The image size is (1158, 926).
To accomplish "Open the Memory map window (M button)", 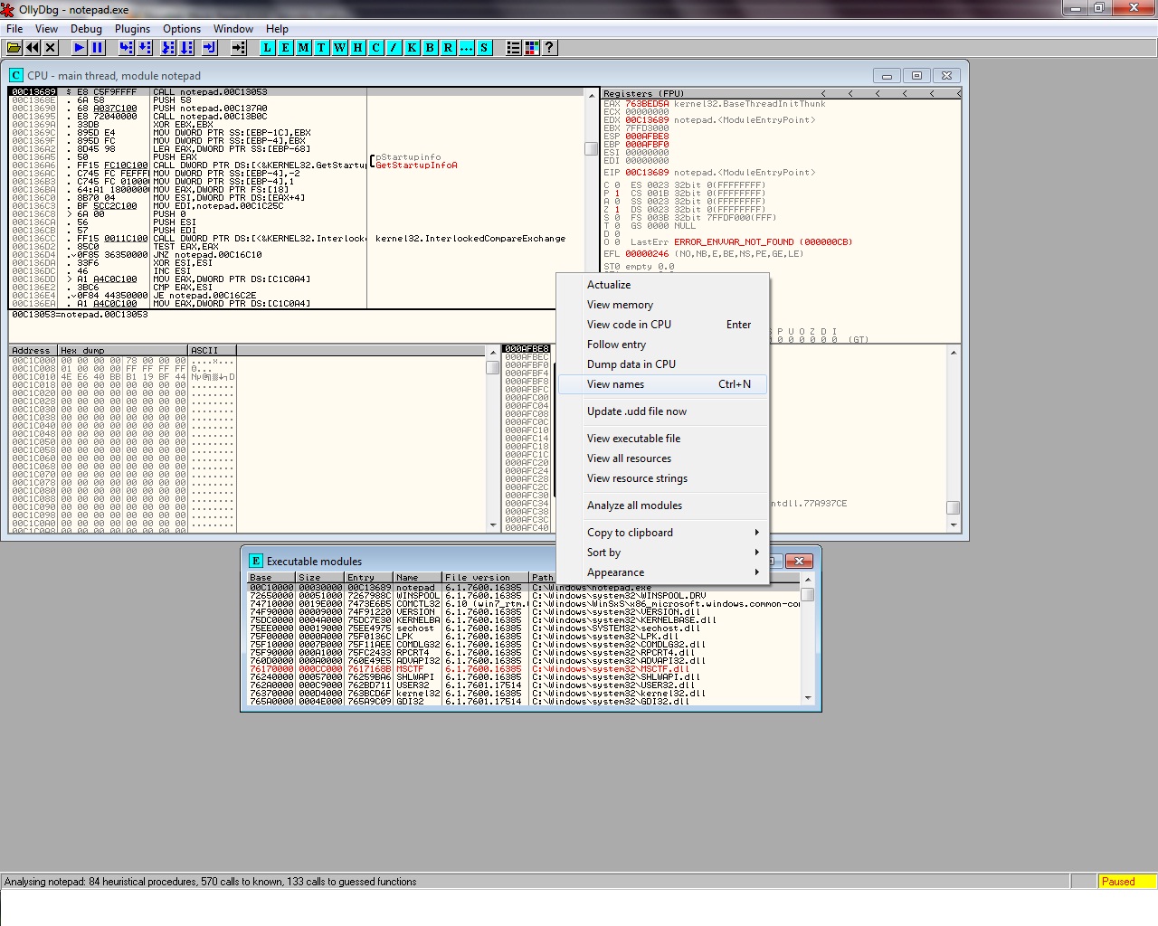I will pyautogui.click(x=304, y=48).
